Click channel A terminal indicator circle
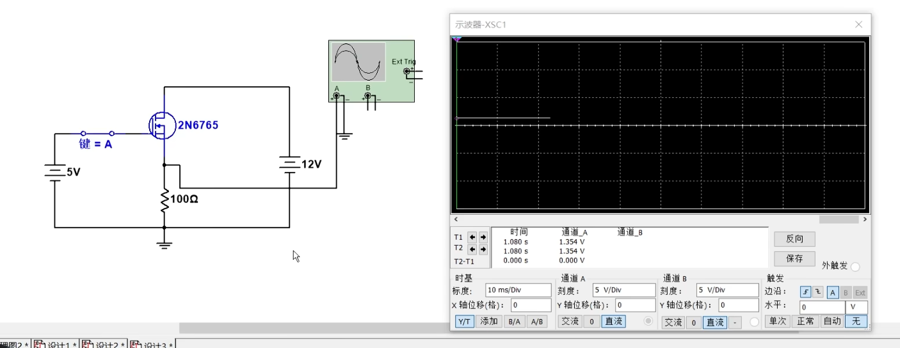Image resolution: width=900 pixels, height=348 pixels. [648, 321]
